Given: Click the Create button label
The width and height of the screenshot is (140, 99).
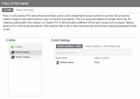Looking at the screenshot, I should [x=19, y=47].
